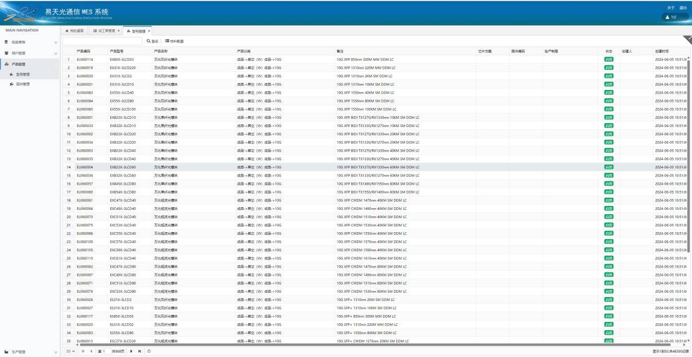Expand 用户管理 in the navigation

click(30, 53)
